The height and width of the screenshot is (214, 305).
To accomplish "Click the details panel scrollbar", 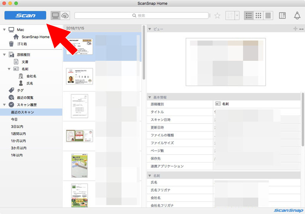I will click(303, 120).
